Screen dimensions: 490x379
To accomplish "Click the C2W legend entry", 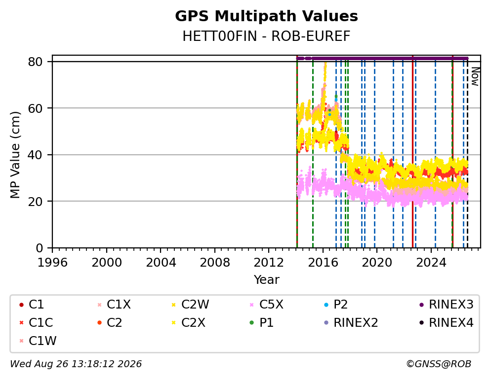I will click(x=191, y=305).
